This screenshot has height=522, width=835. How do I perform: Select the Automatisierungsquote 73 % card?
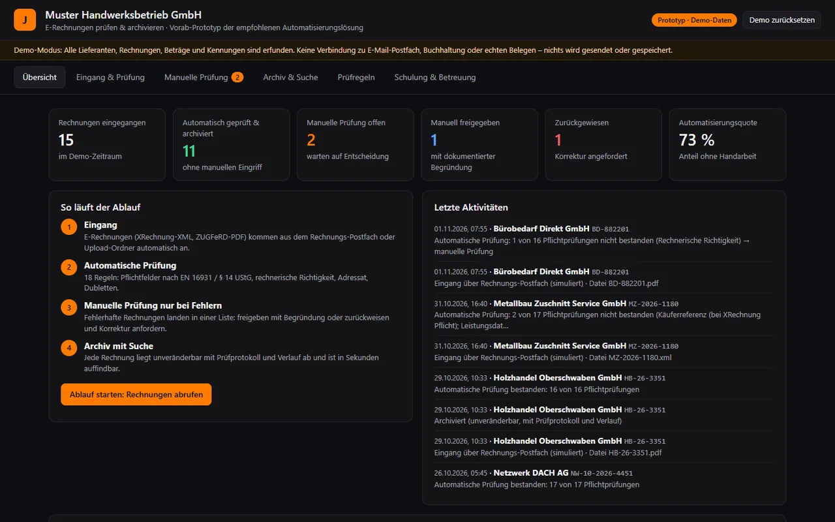(x=727, y=144)
